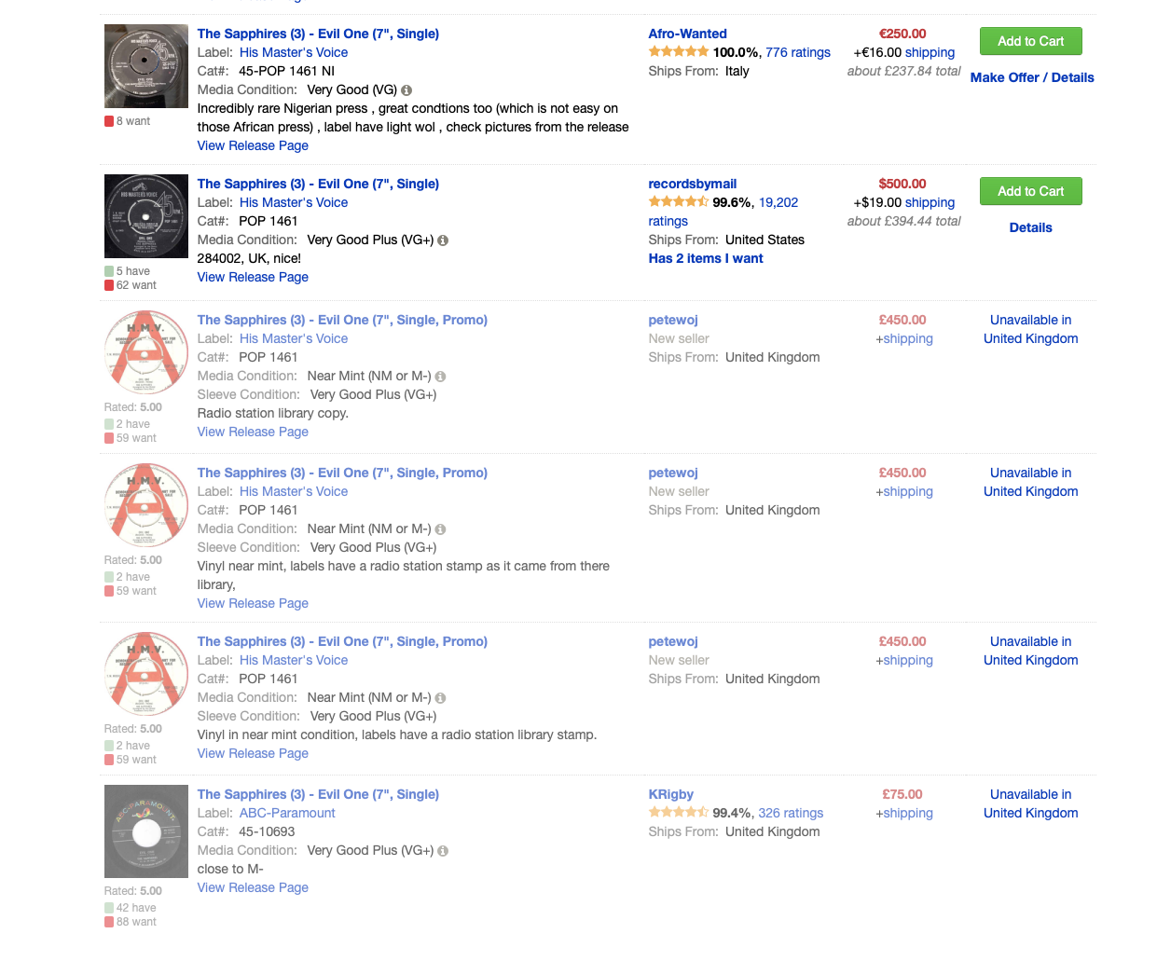
Task: Open the Nigerian press record thumbnail
Action: [146, 66]
